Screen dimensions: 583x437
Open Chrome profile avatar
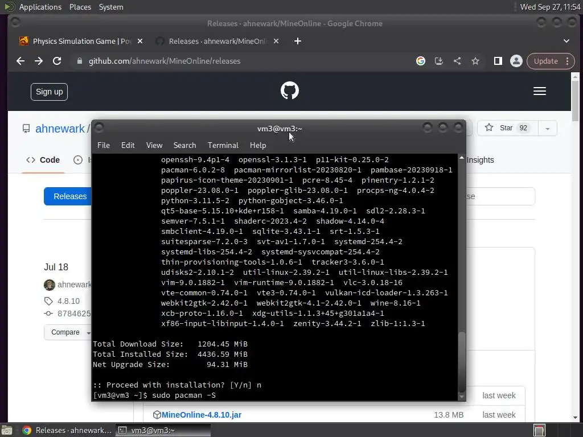(516, 61)
